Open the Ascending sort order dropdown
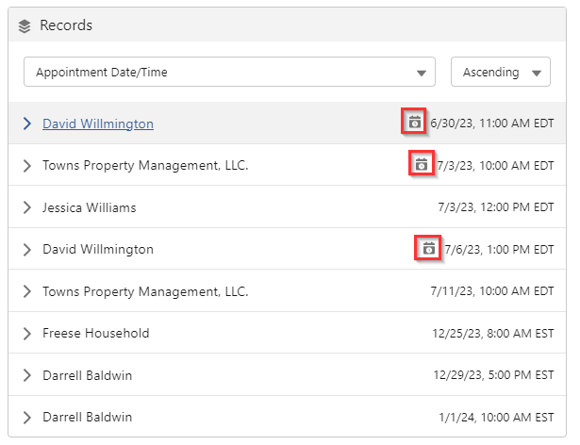580x445 pixels. pos(500,73)
